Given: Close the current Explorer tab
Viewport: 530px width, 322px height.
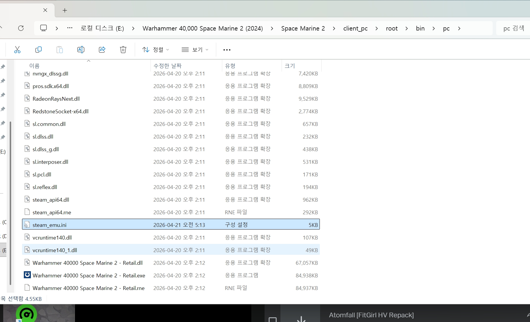Looking at the screenshot, I should [45, 10].
